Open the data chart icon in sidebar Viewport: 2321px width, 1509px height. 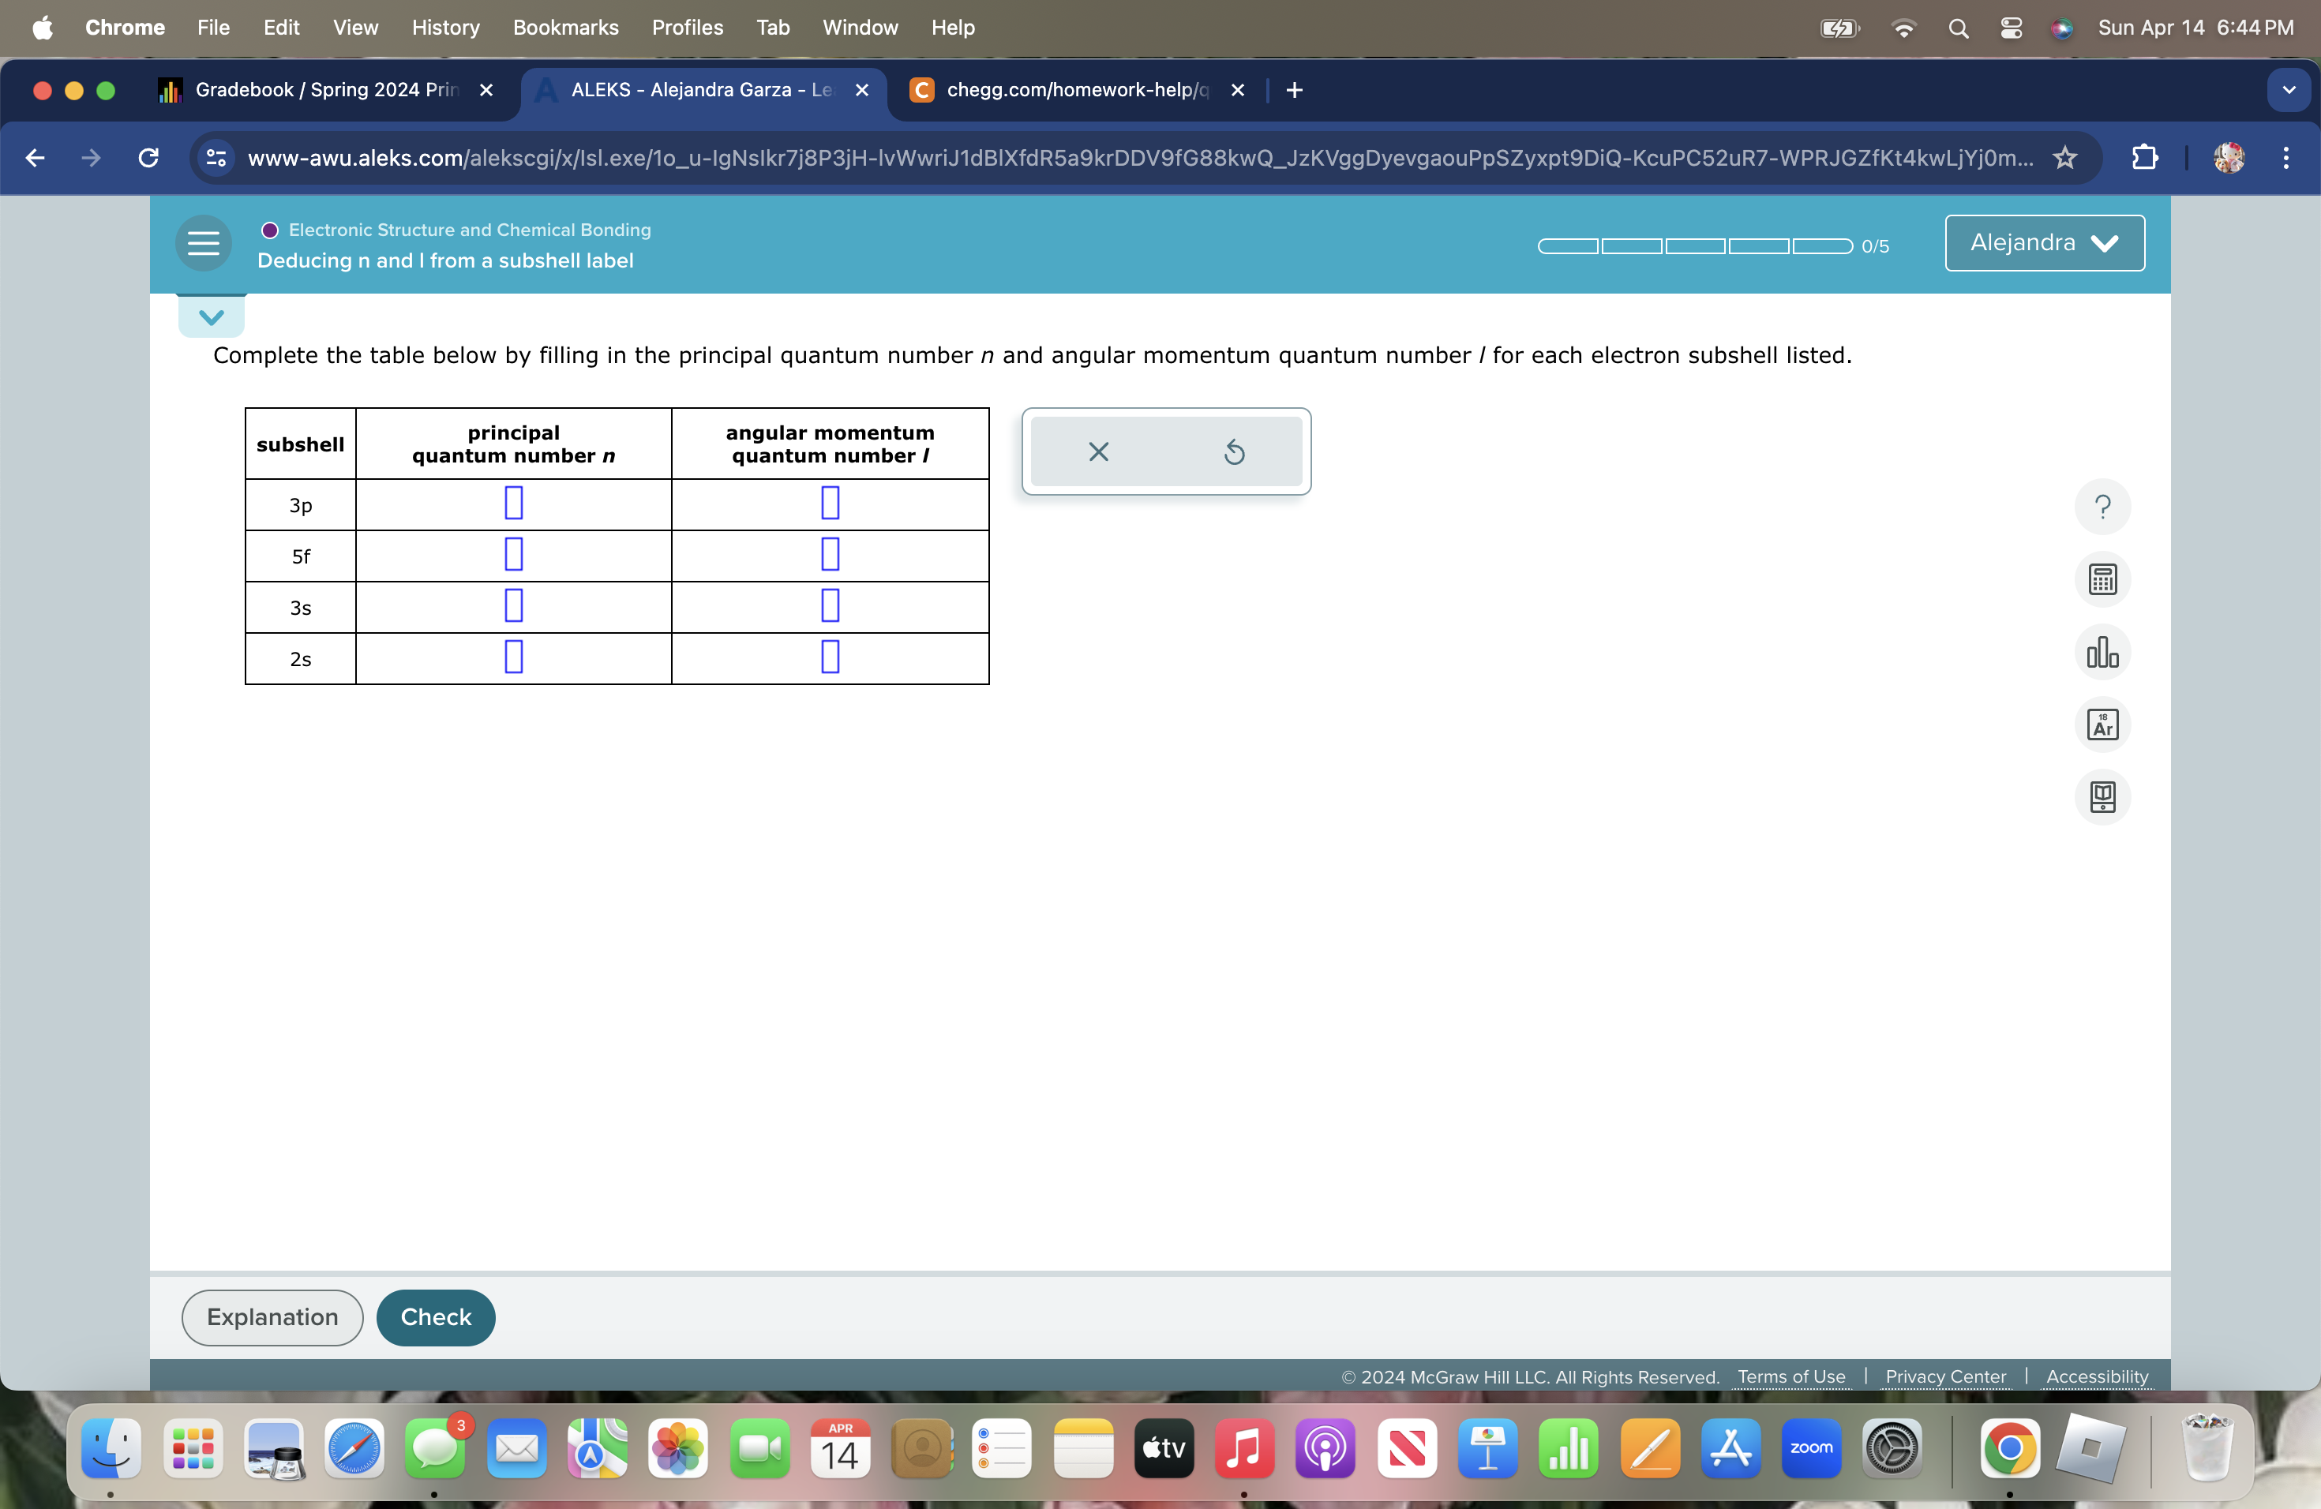coord(2102,652)
